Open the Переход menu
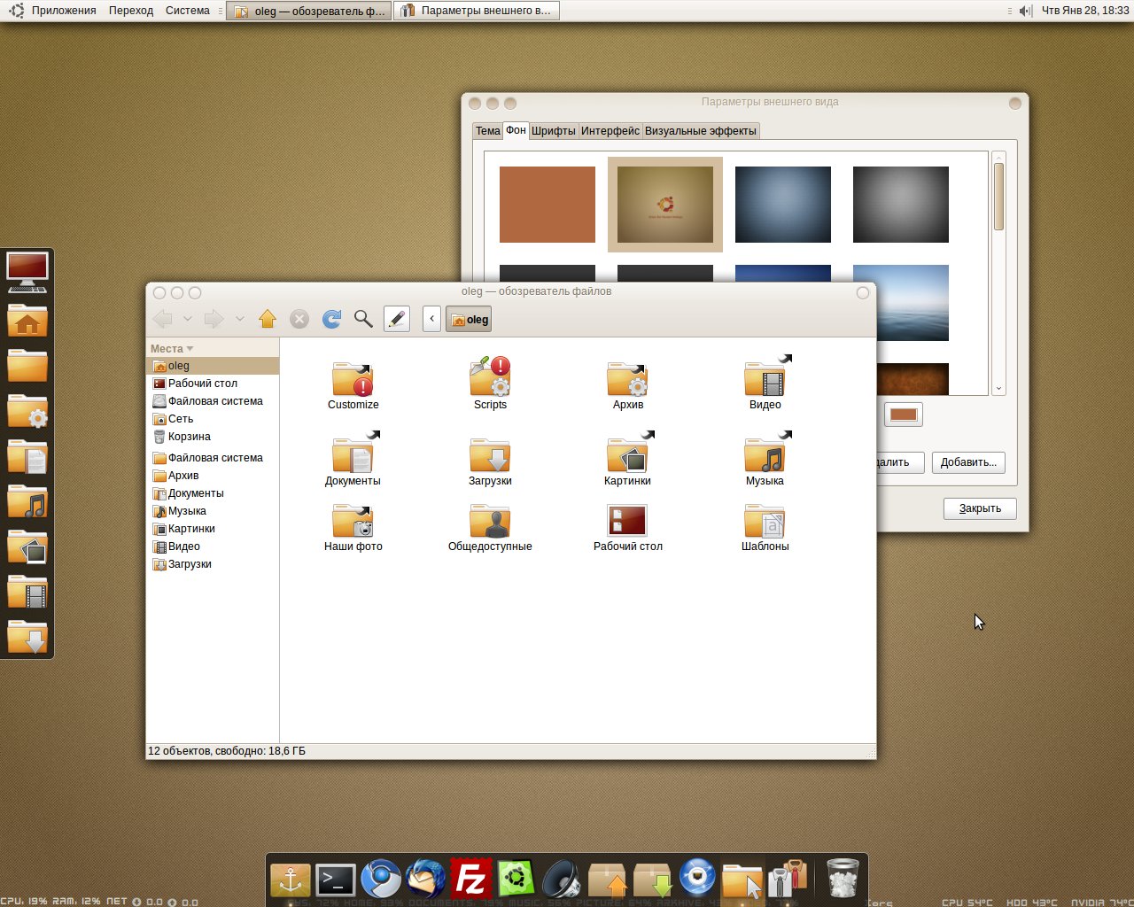 pos(131,11)
